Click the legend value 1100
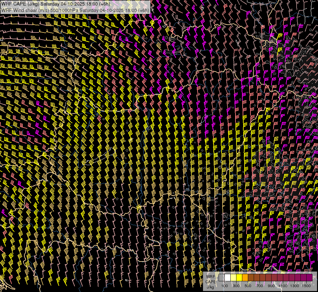This screenshot has height=292, width=318. (x=283, y=286)
